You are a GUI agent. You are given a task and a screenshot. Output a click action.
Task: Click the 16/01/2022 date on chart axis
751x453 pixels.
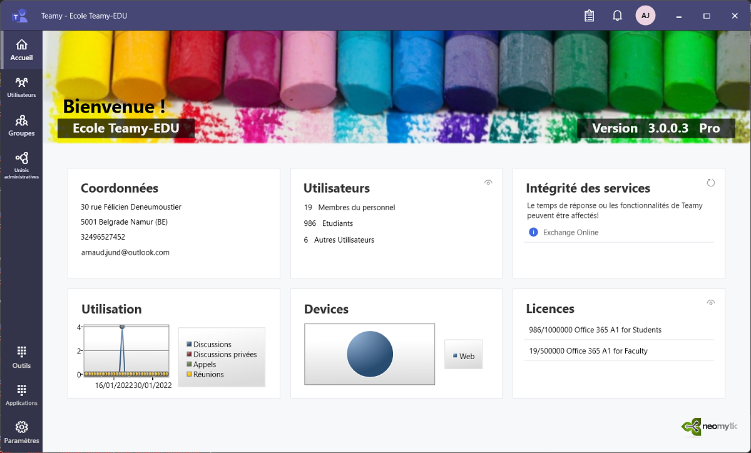coord(114,385)
